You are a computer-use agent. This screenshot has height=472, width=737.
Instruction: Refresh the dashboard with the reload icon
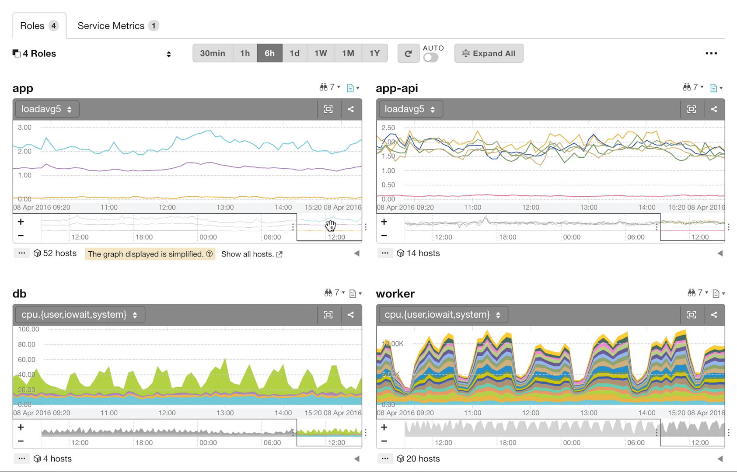click(x=408, y=53)
